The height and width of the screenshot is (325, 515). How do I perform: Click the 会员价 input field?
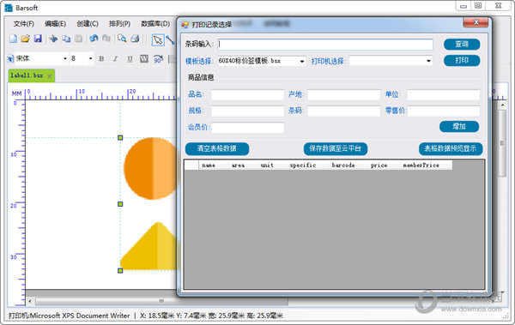[x=248, y=128]
